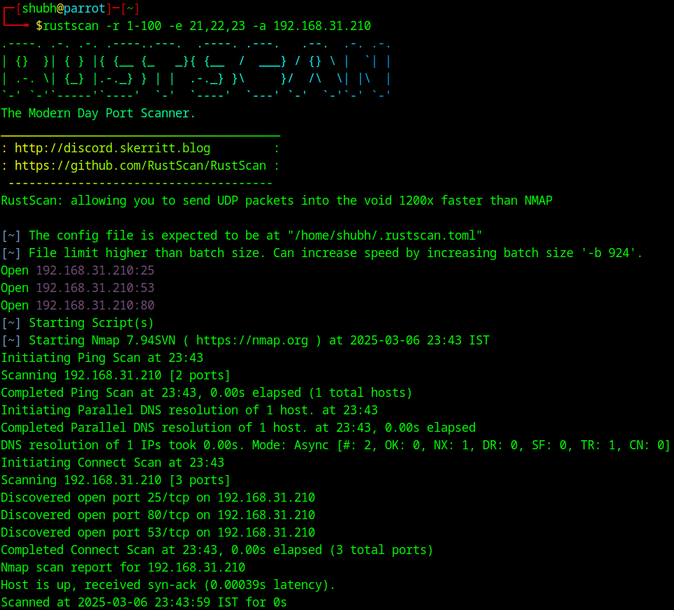The height and width of the screenshot is (610, 674).
Task: Click 'Scanned at 2025-03-06 23:43:59 IST' line
Action: click(x=144, y=603)
